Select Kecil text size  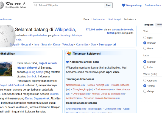[x=145, y=37]
